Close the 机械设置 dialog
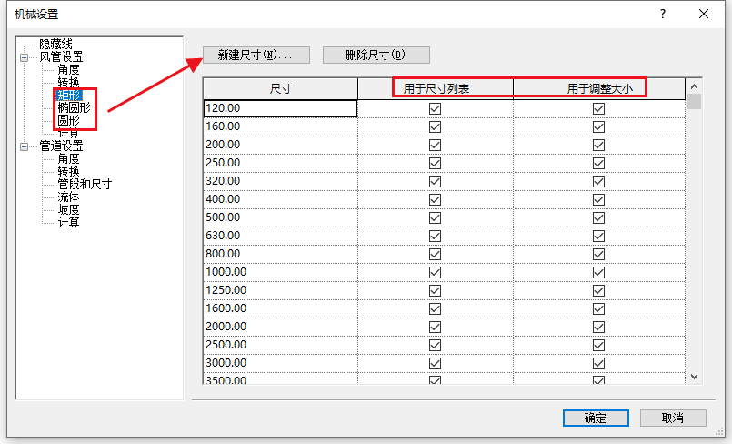 click(704, 14)
